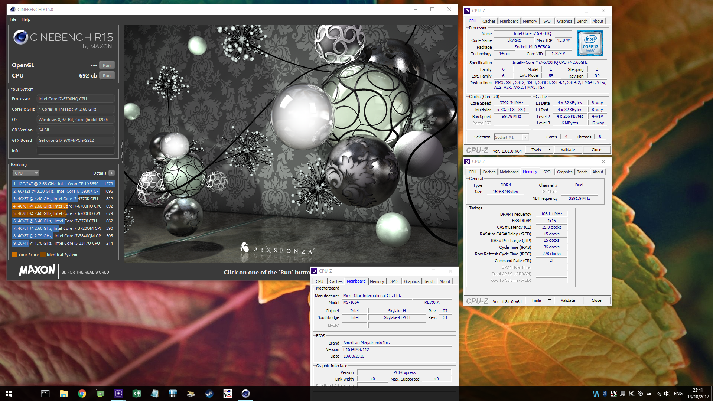The image size is (713, 401).
Task: Open Socket #1 selection dropdown in CPU-Z
Action: click(511, 137)
